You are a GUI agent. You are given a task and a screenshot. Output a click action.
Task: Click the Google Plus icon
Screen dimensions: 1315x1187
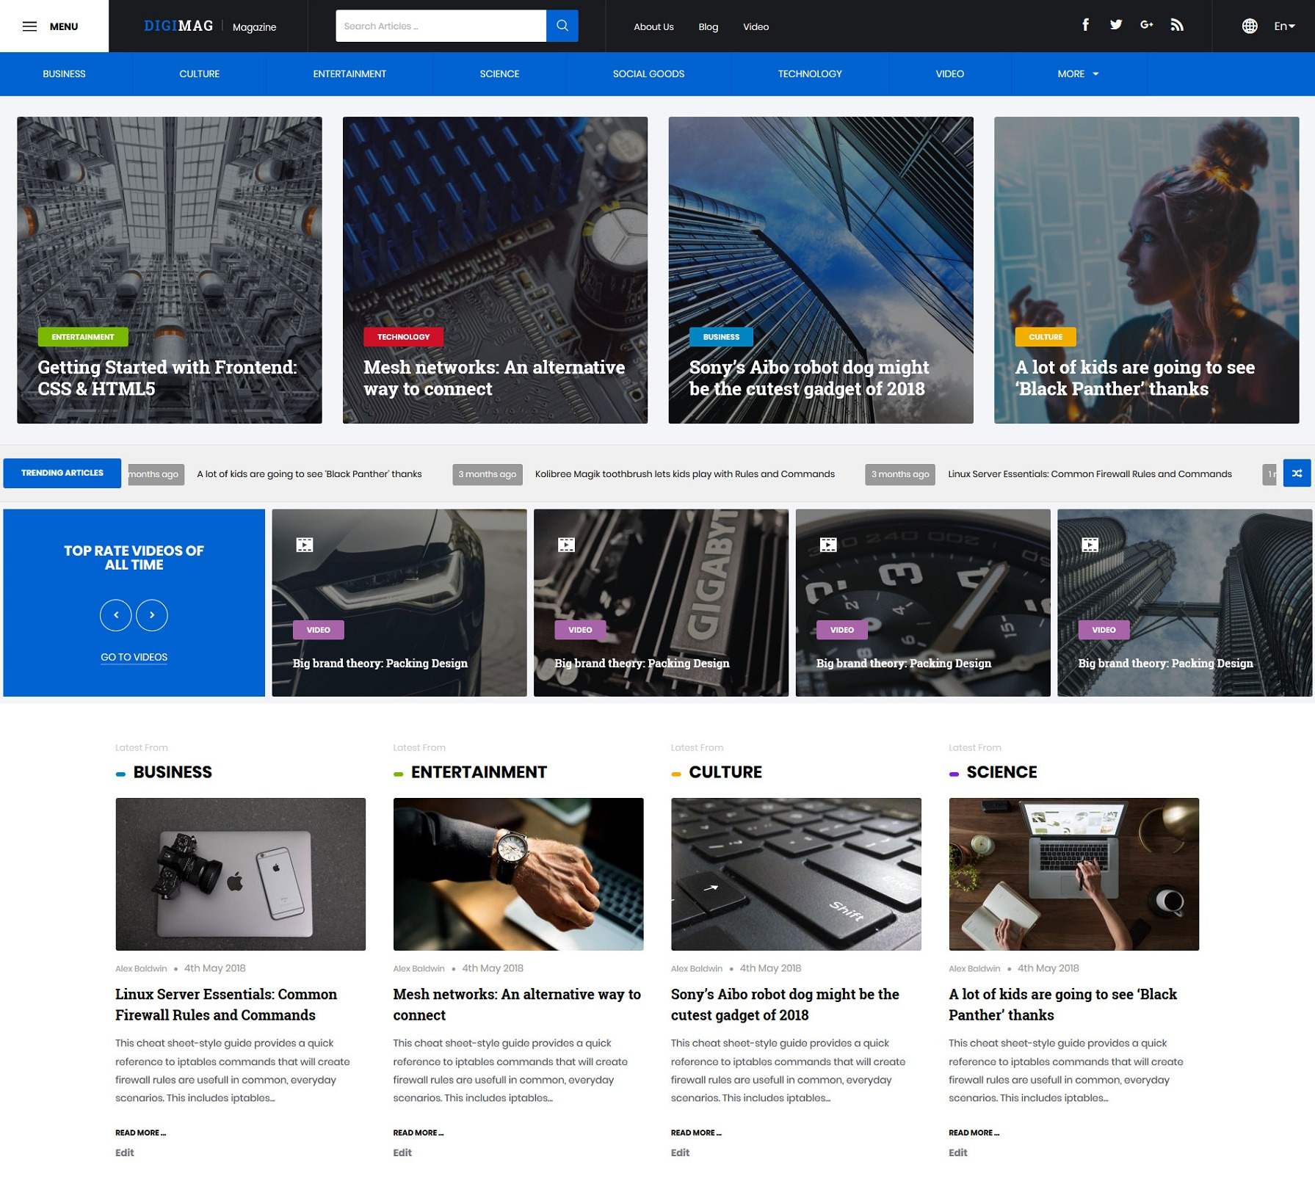coord(1146,25)
